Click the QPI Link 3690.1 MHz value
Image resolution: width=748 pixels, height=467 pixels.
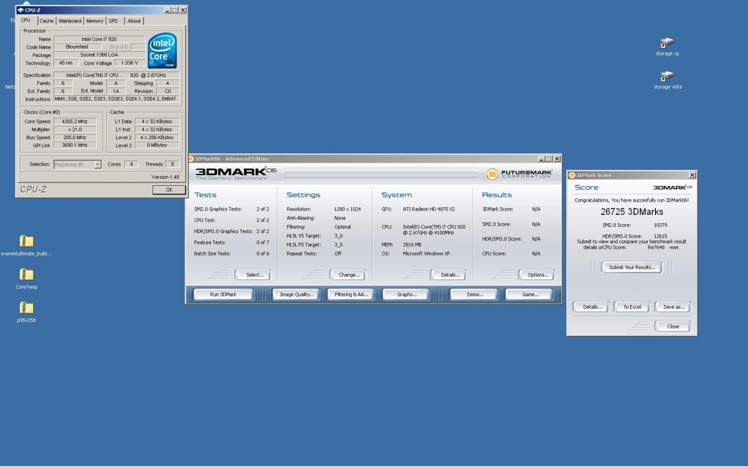(75, 145)
